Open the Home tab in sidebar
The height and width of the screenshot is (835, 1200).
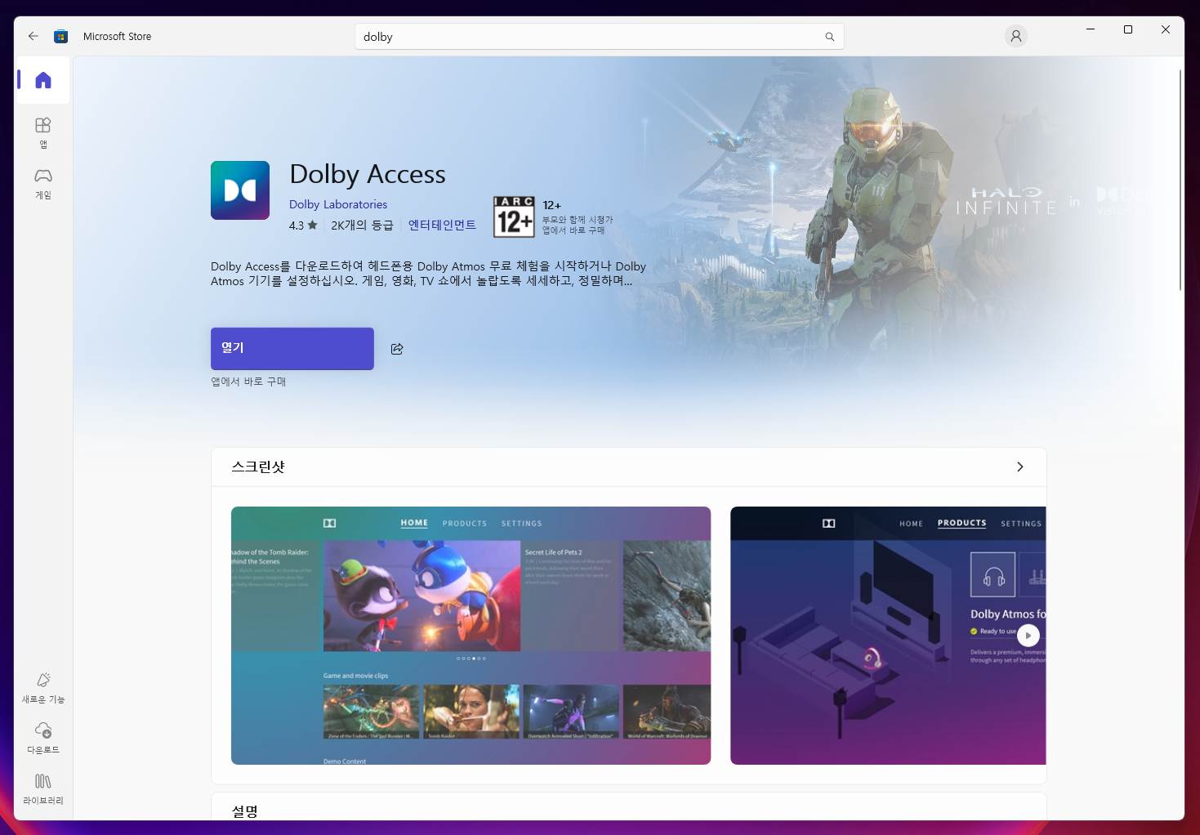tap(43, 80)
